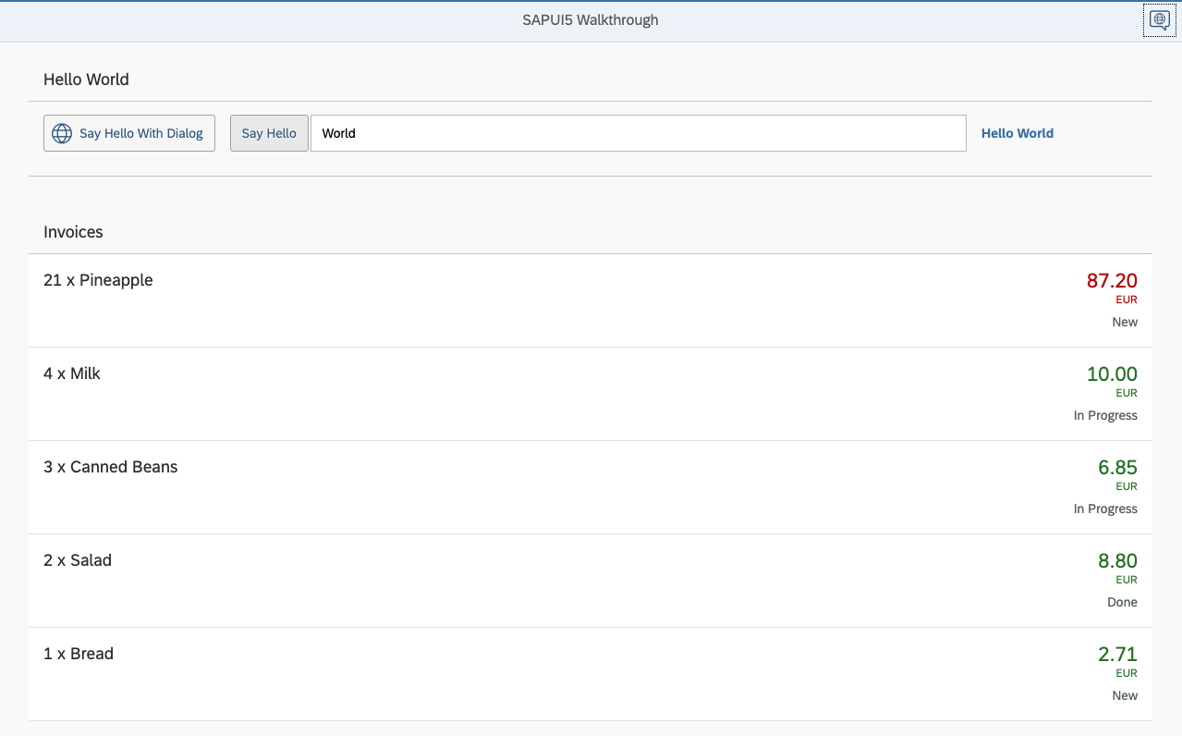This screenshot has height=736, width=1182.
Task: Open the globe dialog icon in the header
Action: coord(1159,19)
